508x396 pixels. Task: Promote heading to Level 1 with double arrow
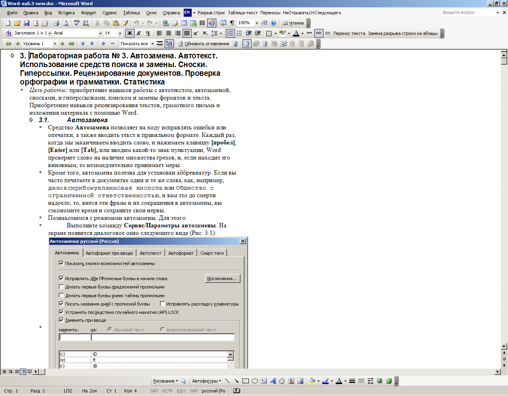point(8,44)
